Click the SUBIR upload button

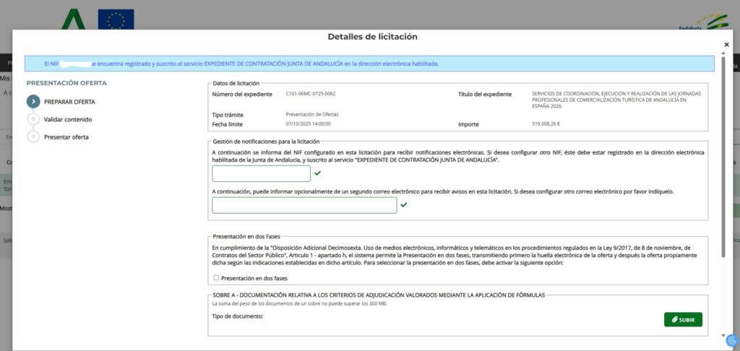[x=683, y=319]
